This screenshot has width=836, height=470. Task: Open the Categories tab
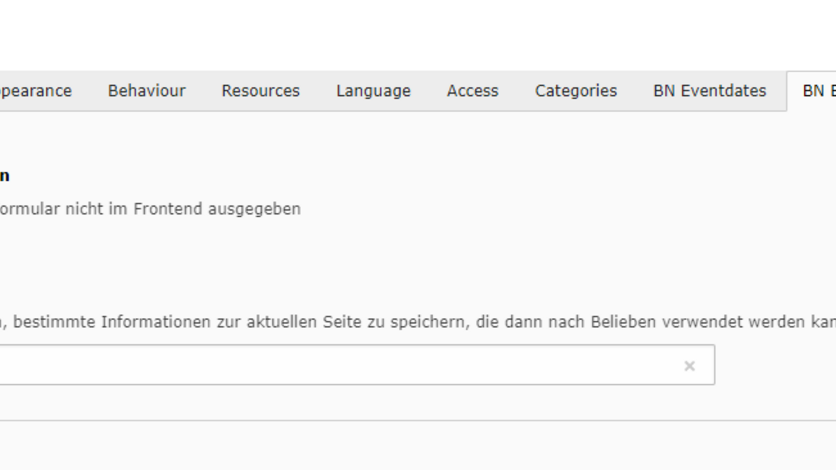coord(576,91)
